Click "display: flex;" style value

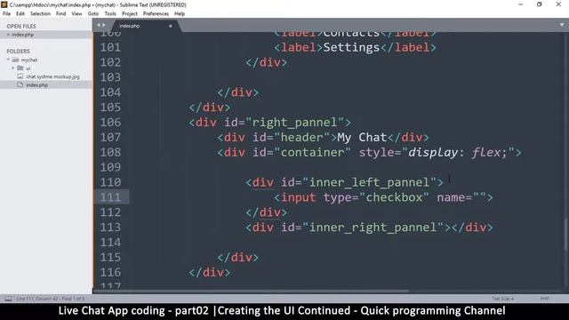pos(458,152)
